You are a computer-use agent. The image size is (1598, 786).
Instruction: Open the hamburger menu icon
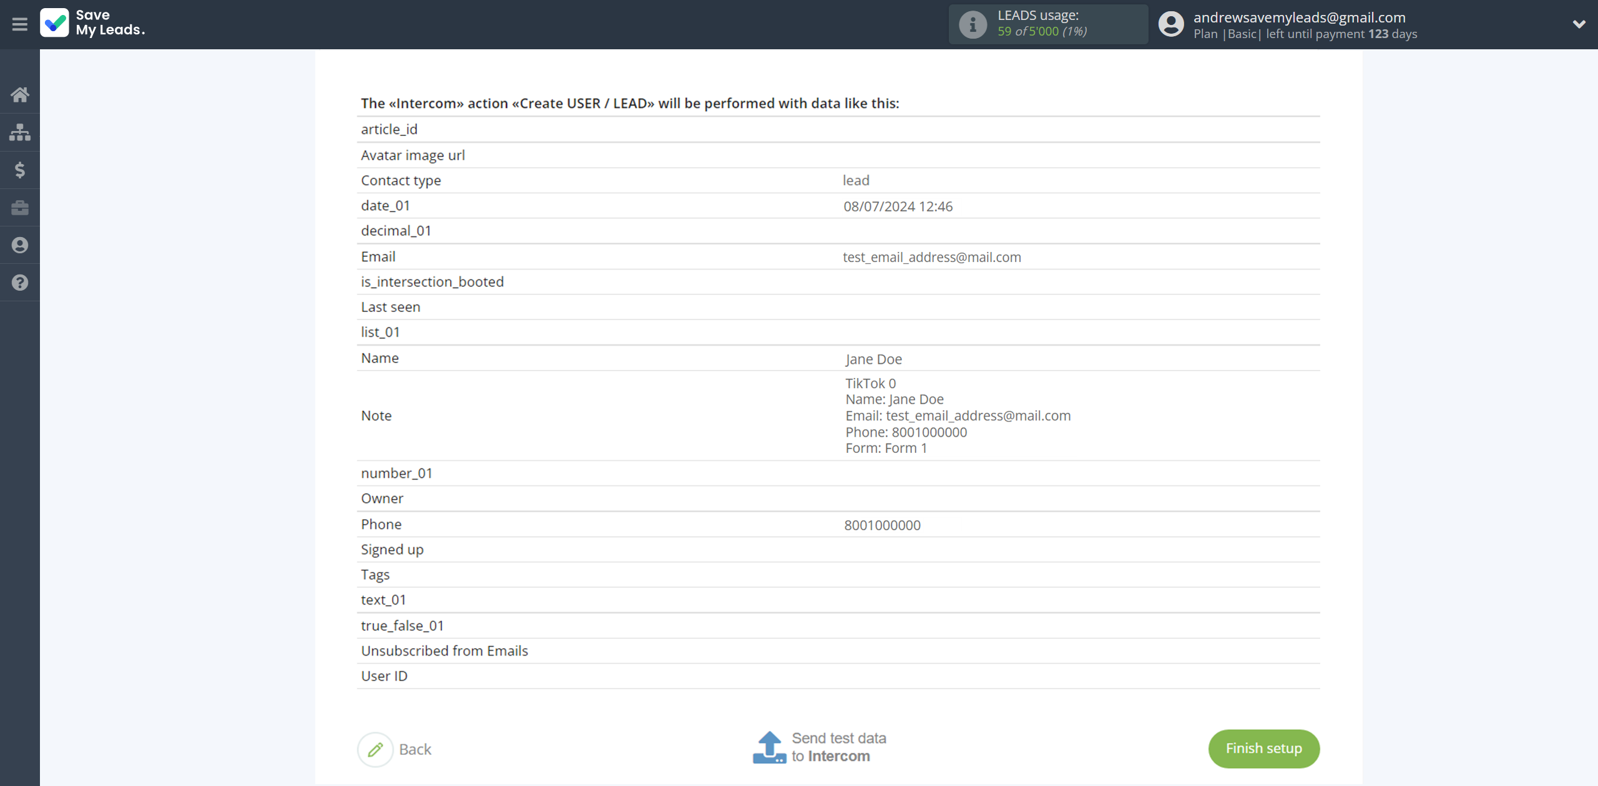pyautogui.click(x=20, y=24)
